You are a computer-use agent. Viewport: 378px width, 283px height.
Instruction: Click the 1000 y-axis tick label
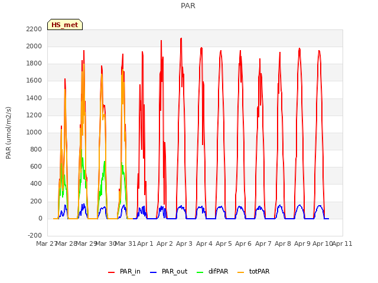point(34,132)
